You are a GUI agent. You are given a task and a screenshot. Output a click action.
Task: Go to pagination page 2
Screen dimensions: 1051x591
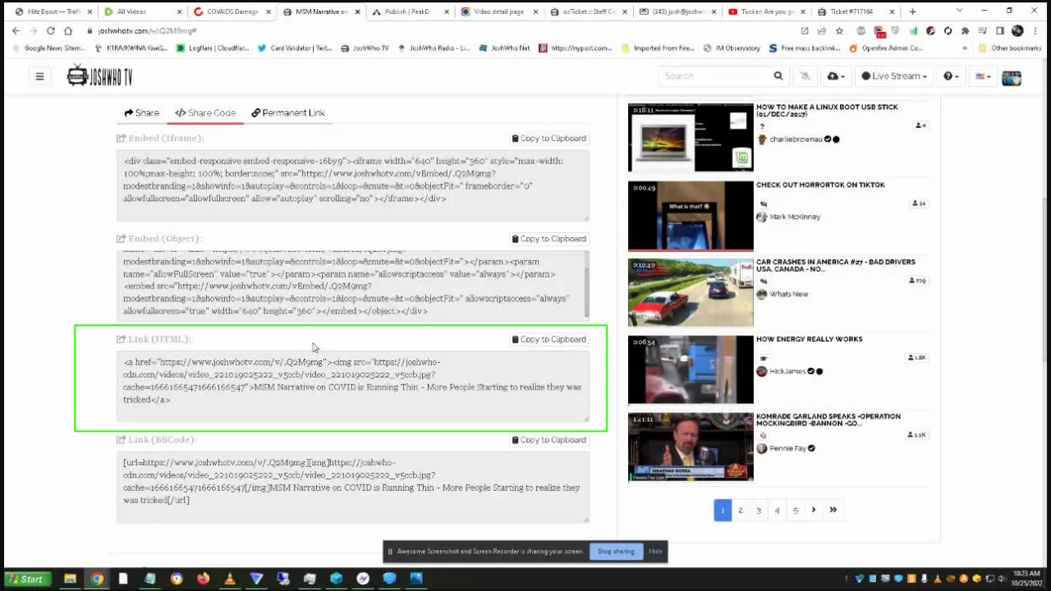coord(741,511)
